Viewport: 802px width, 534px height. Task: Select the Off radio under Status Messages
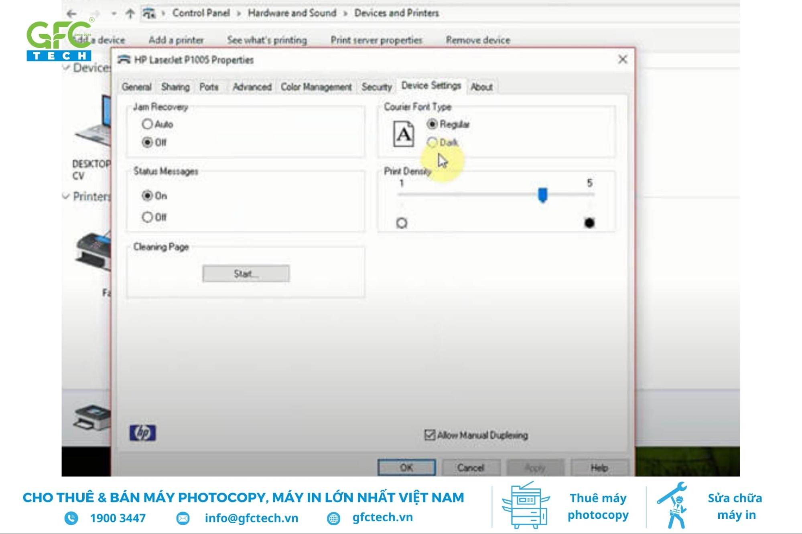pyautogui.click(x=147, y=217)
